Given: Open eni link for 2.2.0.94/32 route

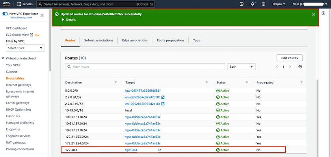Looking at the screenshot, I should tap(143, 97).
